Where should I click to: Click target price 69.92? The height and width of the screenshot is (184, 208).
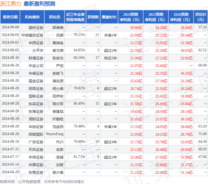tap(202, 149)
